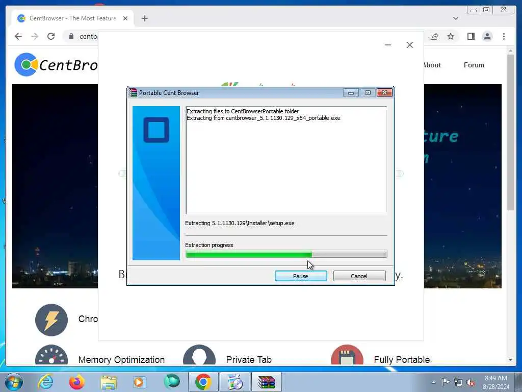Viewport: 522px width, 392px height.
Task: Click Private Tab heading
Action: coord(249,360)
